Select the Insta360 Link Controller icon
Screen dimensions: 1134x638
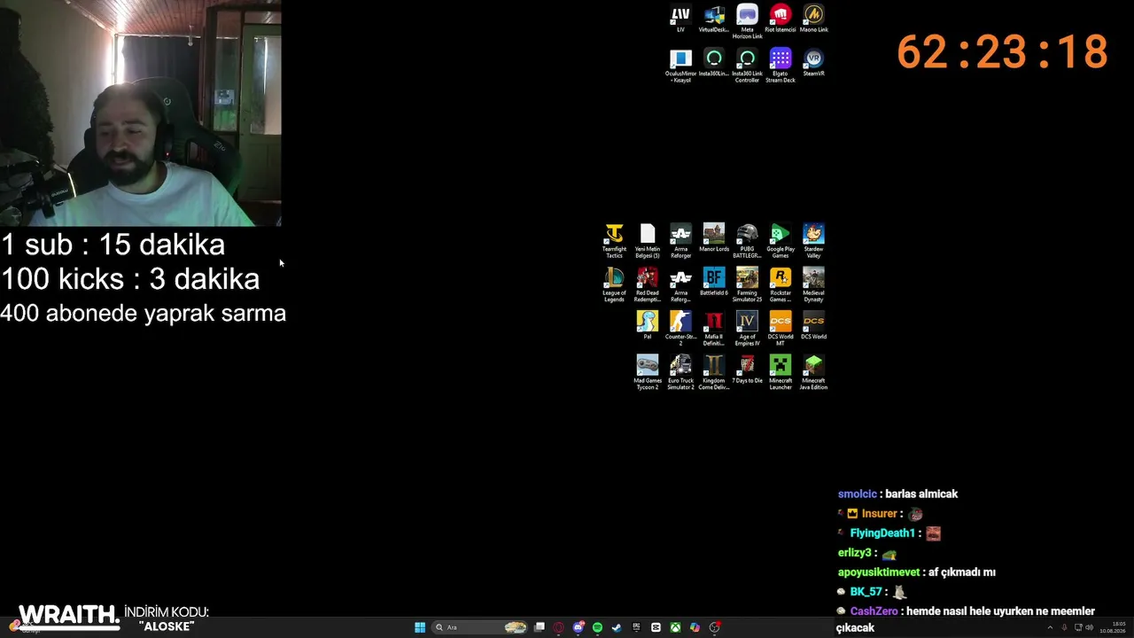pos(747,66)
